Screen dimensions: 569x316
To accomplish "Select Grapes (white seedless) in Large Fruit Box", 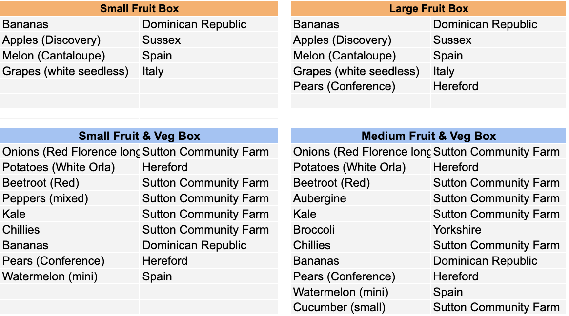I will pos(361,71).
